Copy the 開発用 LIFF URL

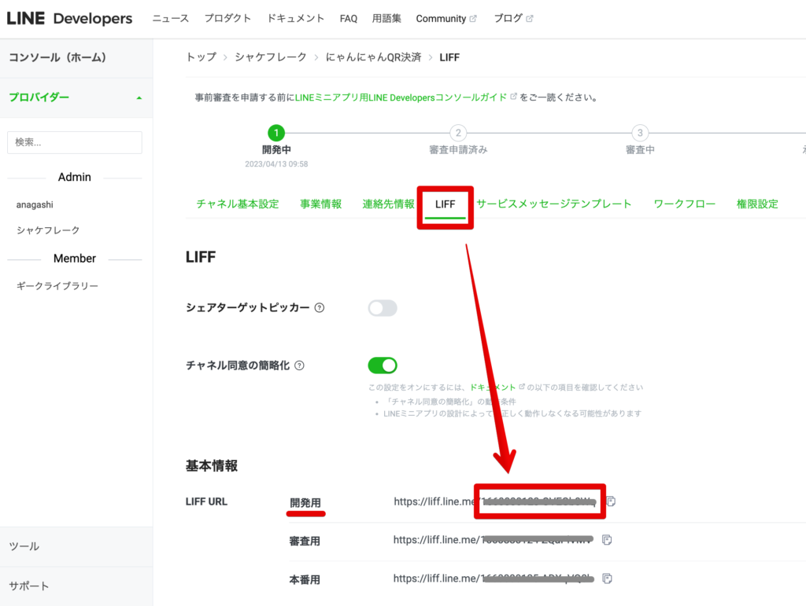pyautogui.click(x=612, y=501)
